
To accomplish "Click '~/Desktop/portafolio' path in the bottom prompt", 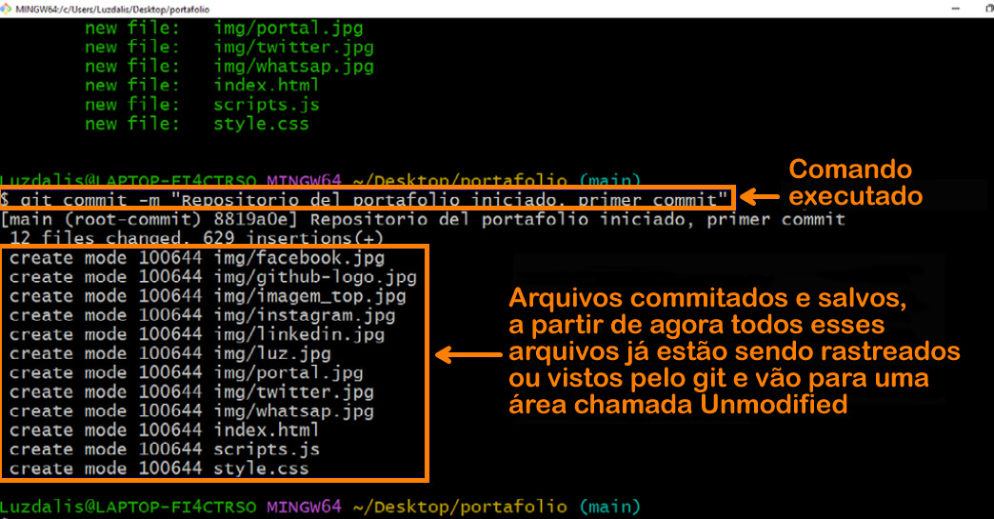I will coord(460,507).
